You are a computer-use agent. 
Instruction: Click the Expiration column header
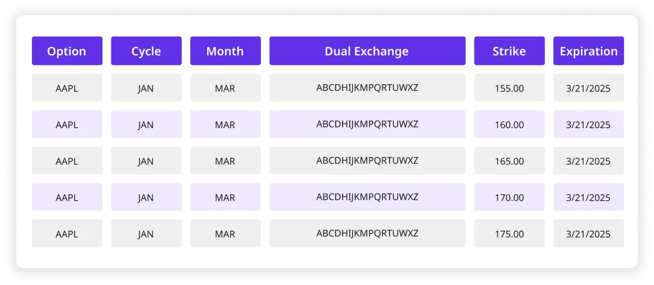[x=588, y=51]
